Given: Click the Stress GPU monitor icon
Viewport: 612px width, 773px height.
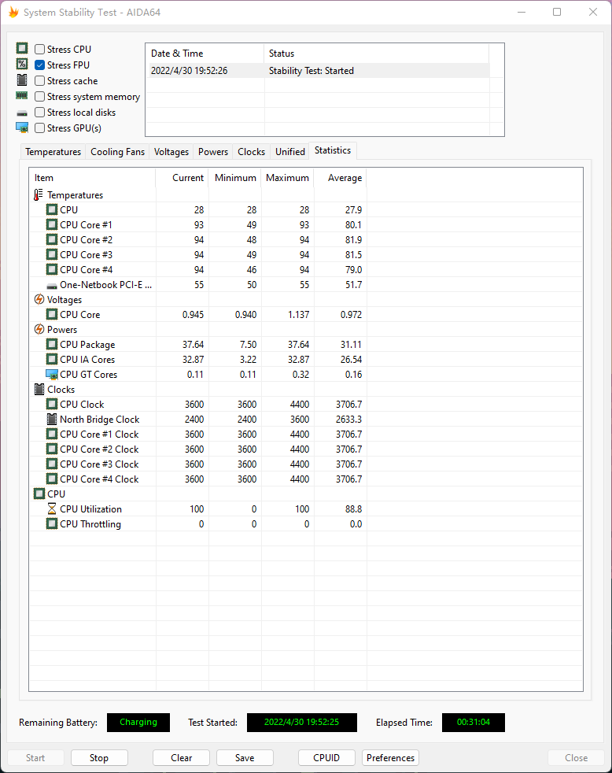Looking at the screenshot, I should pos(22,128).
